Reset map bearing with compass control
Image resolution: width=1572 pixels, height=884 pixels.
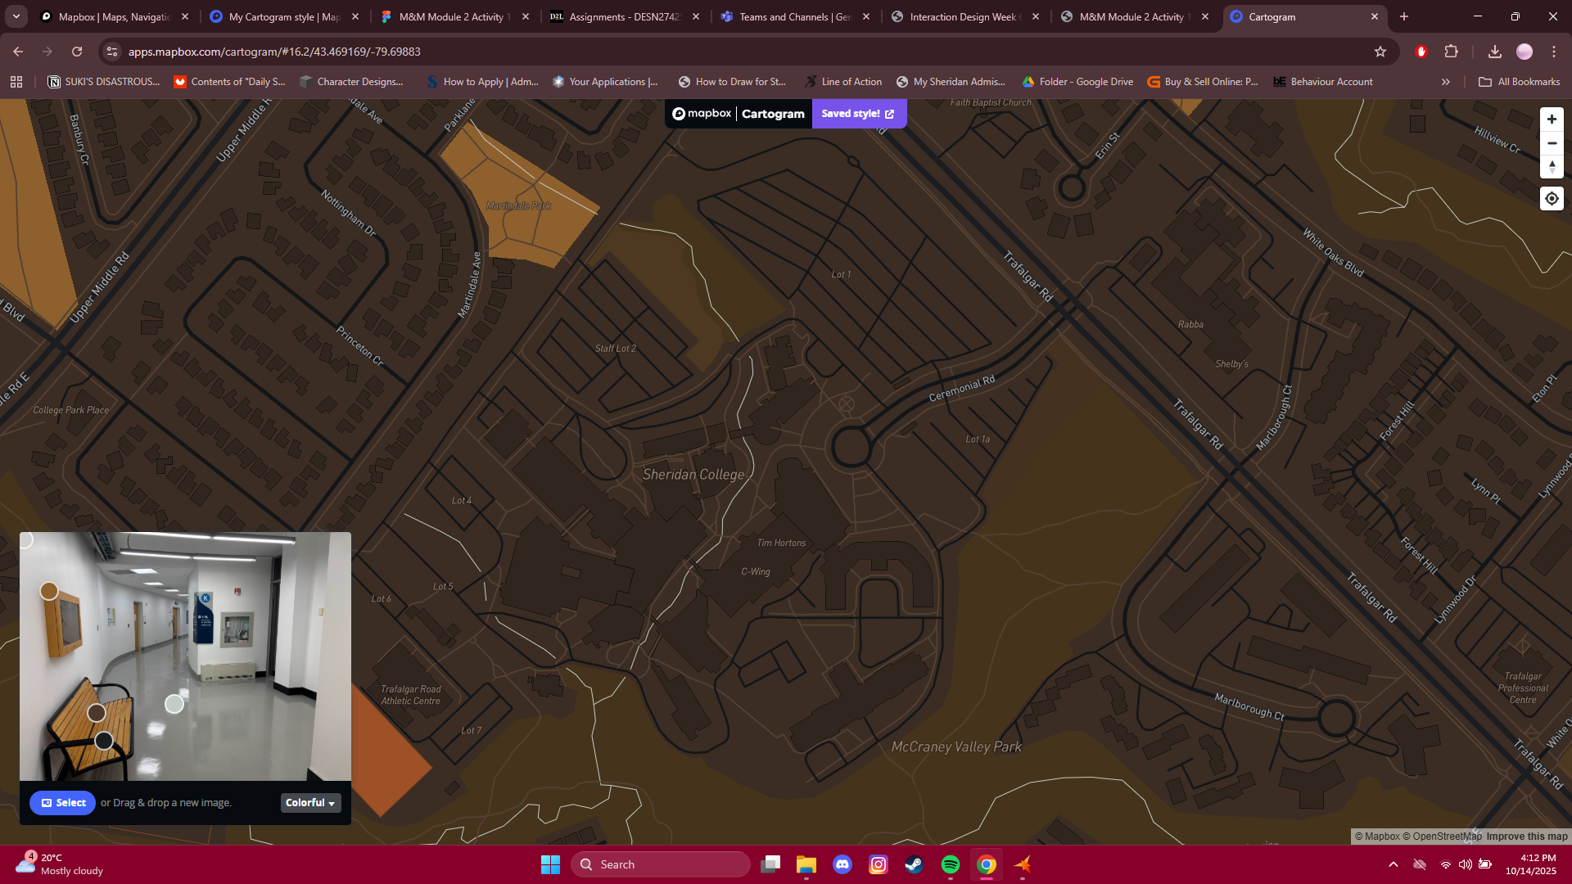coord(1552,166)
